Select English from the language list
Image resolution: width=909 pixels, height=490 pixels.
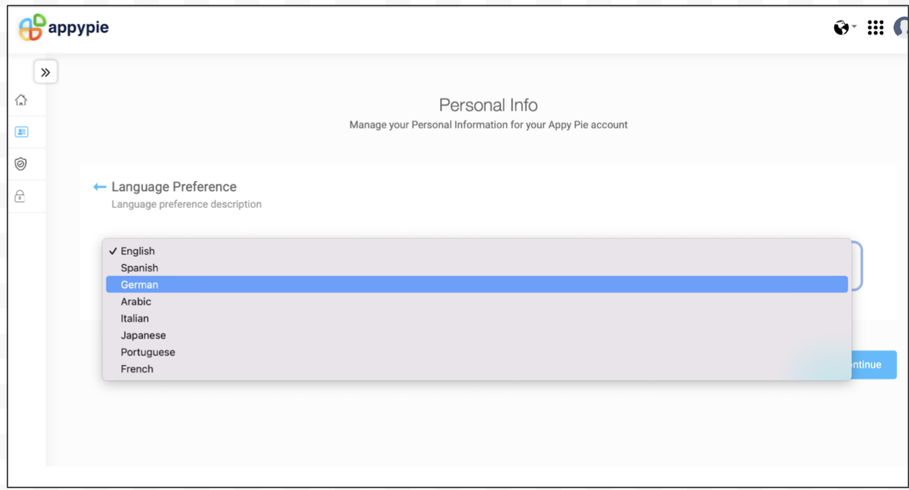[x=138, y=251]
